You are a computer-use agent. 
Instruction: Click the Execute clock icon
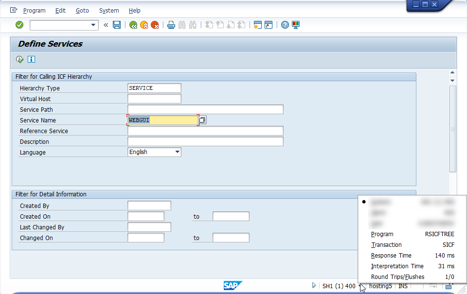19,59
